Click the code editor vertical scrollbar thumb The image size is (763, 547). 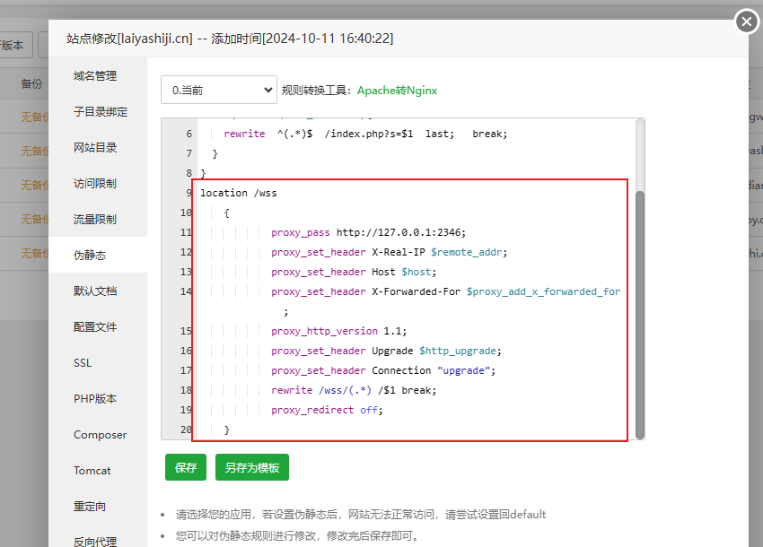coord(640,315)
